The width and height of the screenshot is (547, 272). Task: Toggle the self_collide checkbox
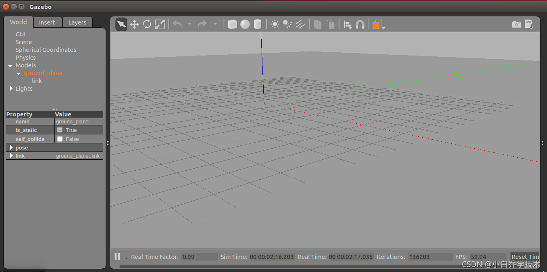[60, 139]
